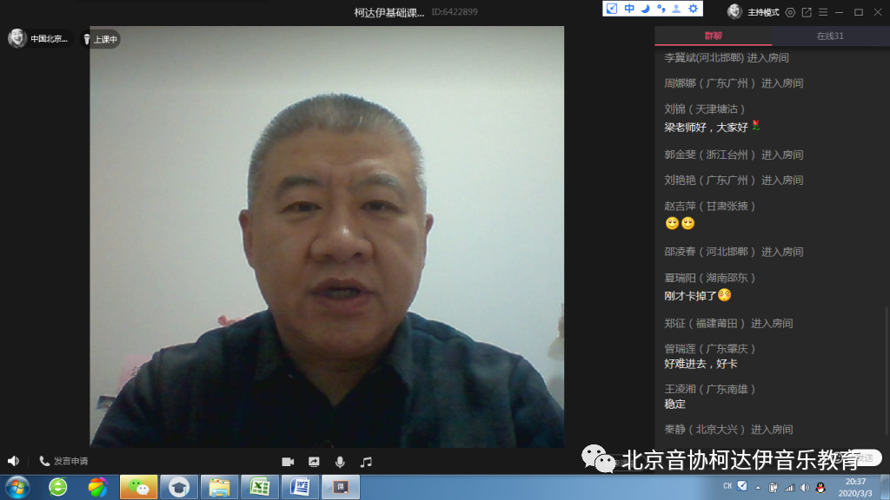Screen dimensions: 890x500
Task: Click the message 梁老师好，大家好
Action: [x=706, y=127]
